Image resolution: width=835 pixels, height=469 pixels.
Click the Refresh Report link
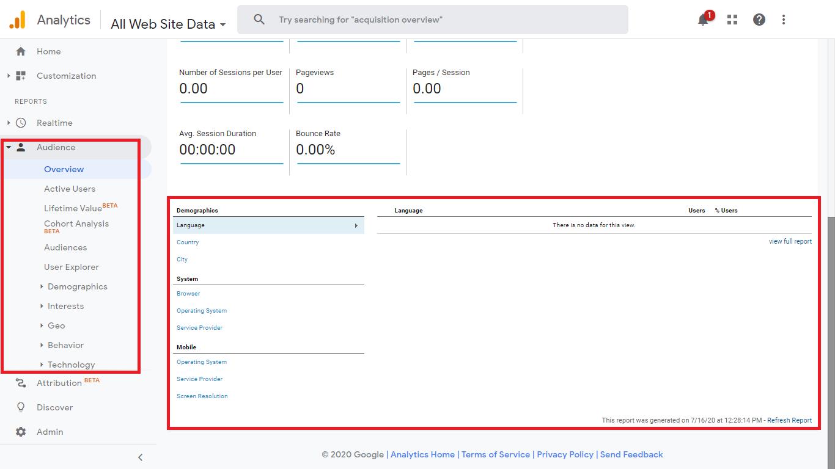coord(789,420)
